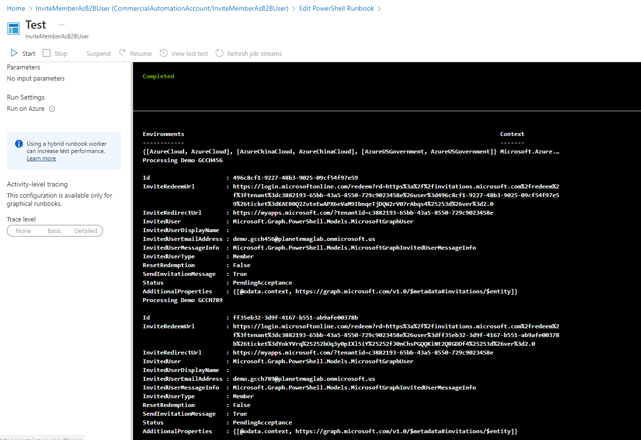Viewport: 641px width, 440px height.
Task: Click the info icon in the hybrid worker banner
Action: pyautogui.click(x=18, y=143)
